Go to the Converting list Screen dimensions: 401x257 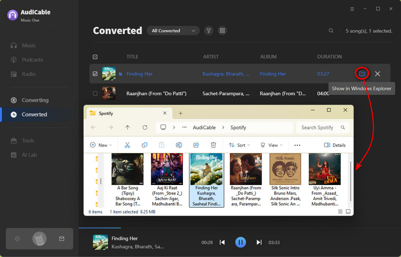click(x=30, y=100)
